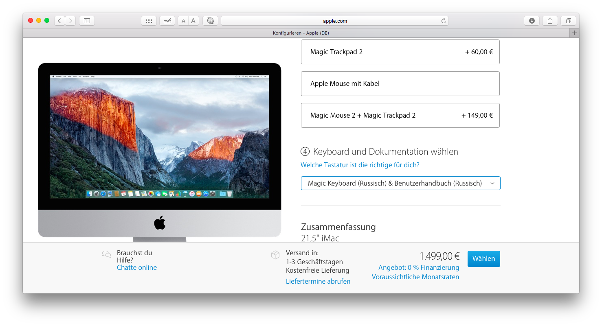
Task: Open the Share menu icon
Action: pyautogui.click(x=550, y=21)
